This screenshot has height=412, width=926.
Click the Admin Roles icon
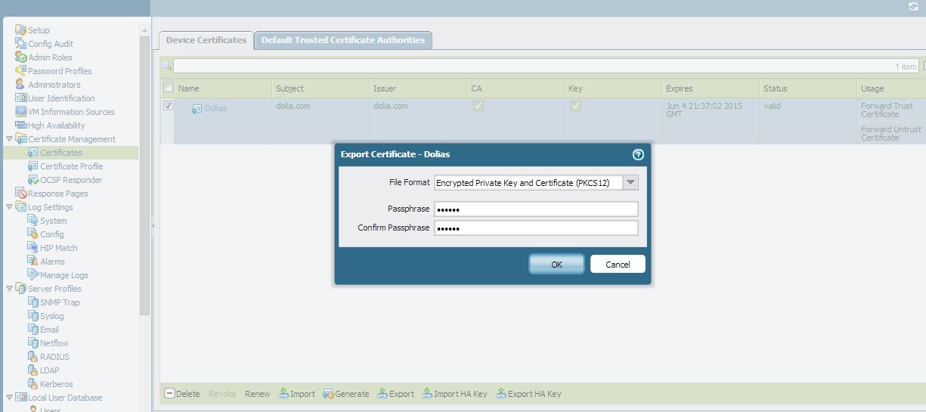point(20,57)
